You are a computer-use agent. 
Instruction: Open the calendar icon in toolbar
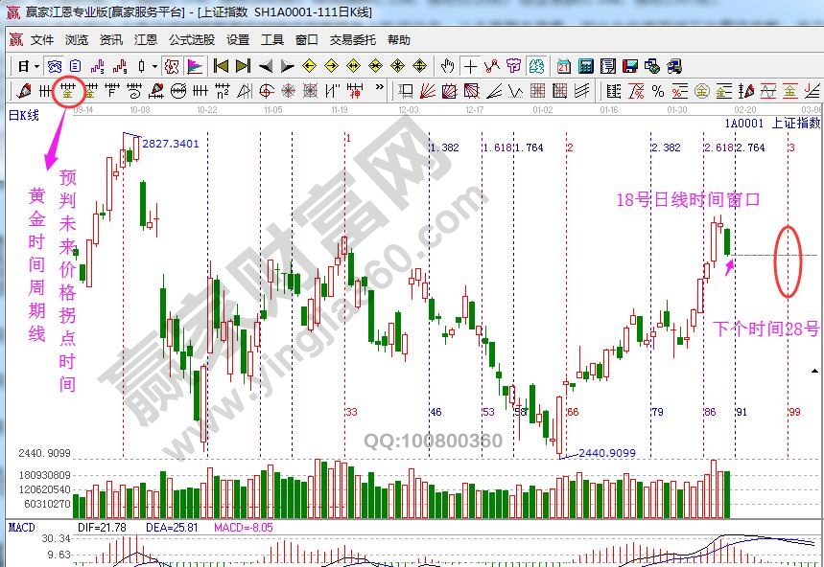563,66
